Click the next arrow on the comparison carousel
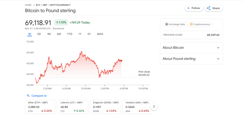The width and height of the screenshot is (244, 117). [154, 107]
